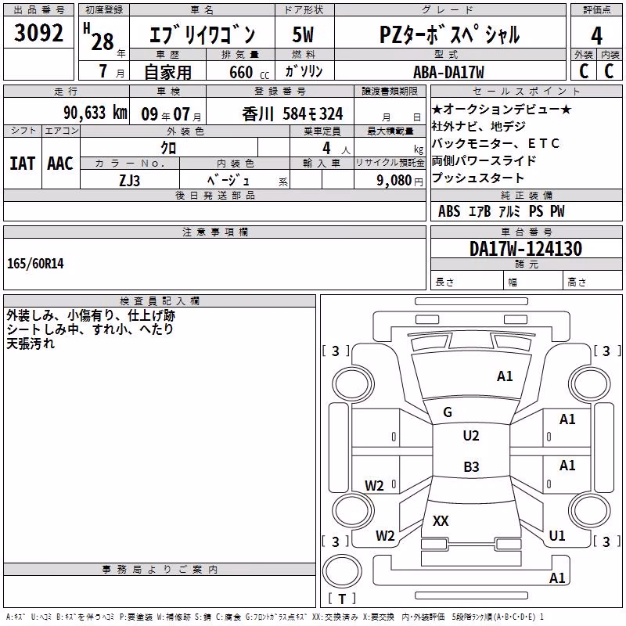Select inspector note 天張汚れ
This screenshot has width=626, height=626.
point(31,344)
